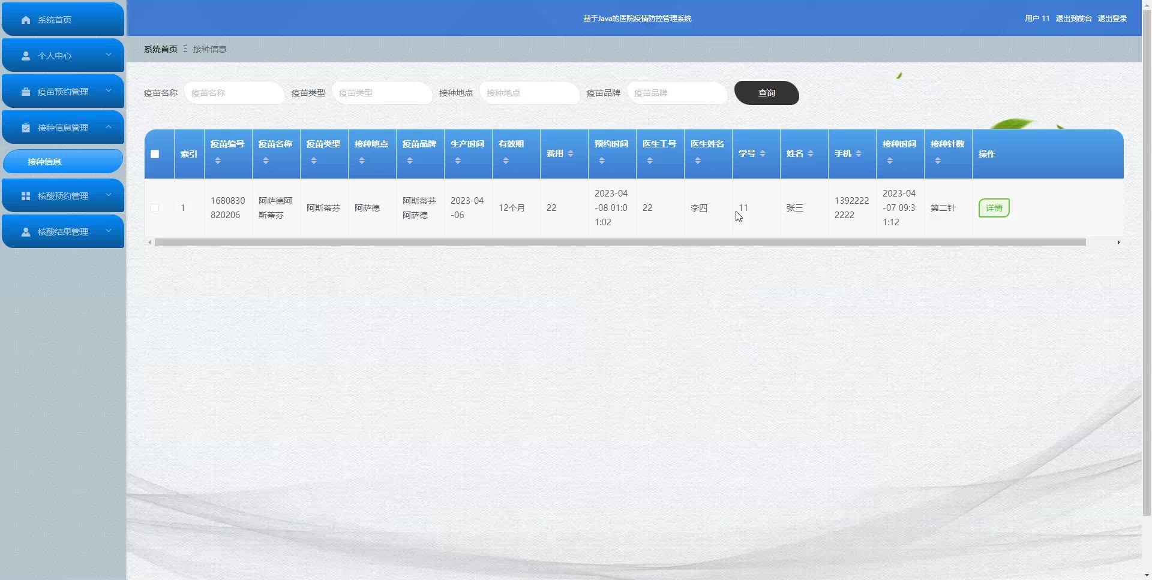
Task: Sort the table by 疫苗品牌 column
Action: pyautogui.click(x=410, y=161)
